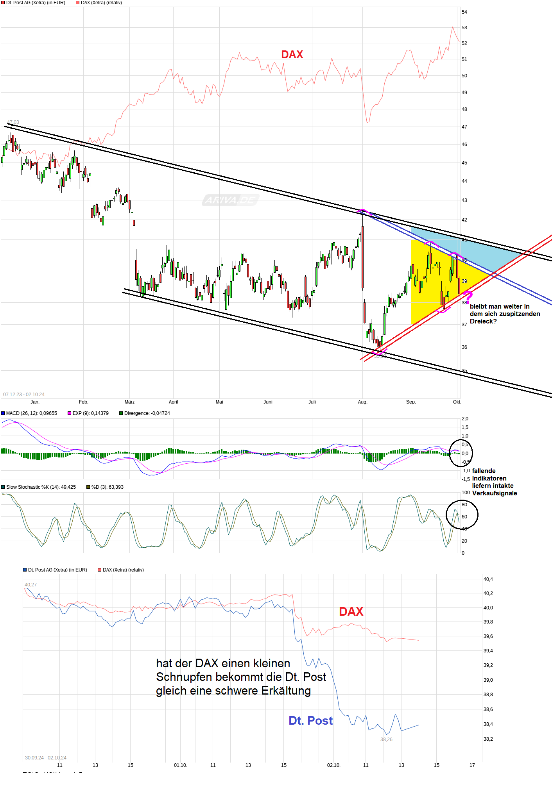Click the Slow Stochastic %K legend swatch
The image size is (552, 786).
[x=3, y=487]
